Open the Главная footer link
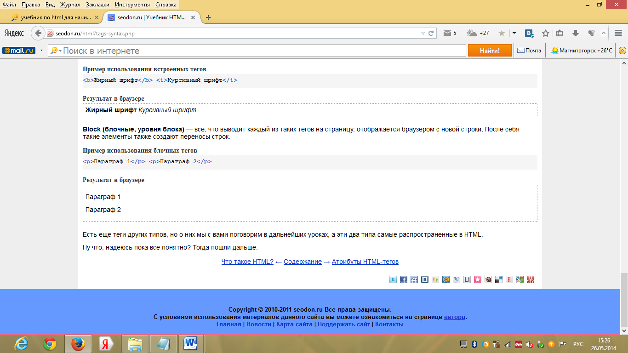628x353 pixels. [x=228, y=324]
